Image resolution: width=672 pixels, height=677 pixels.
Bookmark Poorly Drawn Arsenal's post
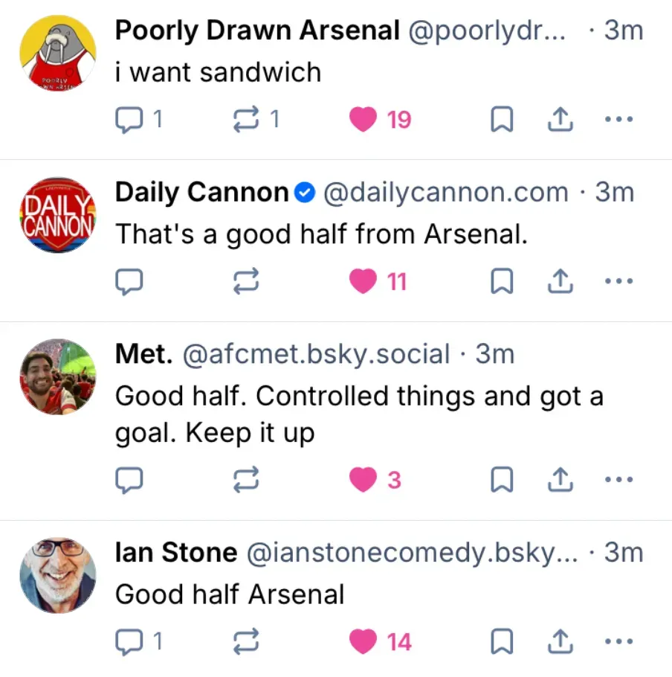point(502,120)
